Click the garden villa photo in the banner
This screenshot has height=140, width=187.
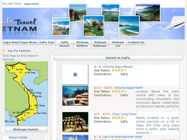tap(94, 26)
